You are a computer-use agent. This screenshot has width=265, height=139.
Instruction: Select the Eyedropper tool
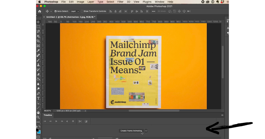[38, 51]
